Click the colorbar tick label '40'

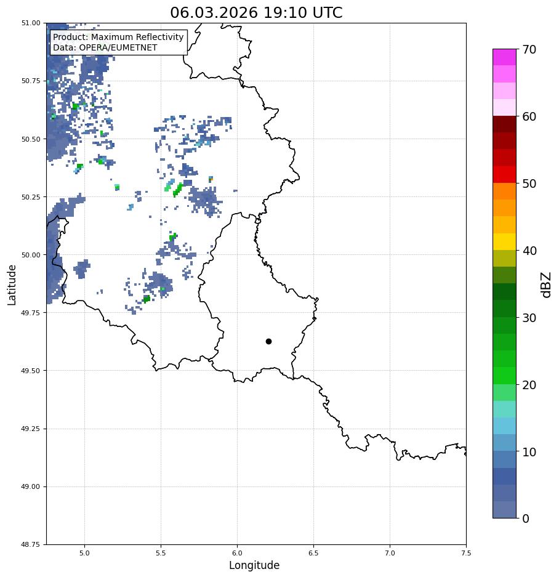tap(529, 251)
